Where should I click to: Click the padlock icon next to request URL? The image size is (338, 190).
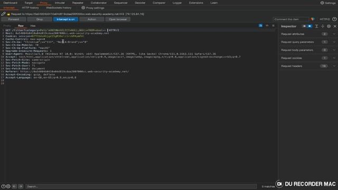click(8, 14)
